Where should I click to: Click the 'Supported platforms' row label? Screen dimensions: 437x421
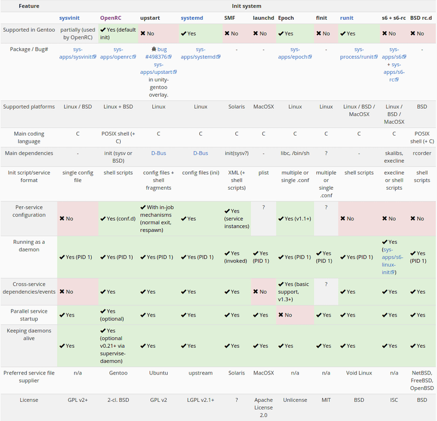coord(29,107)
